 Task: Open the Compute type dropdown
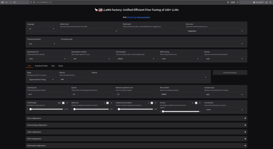click(225, 94)
